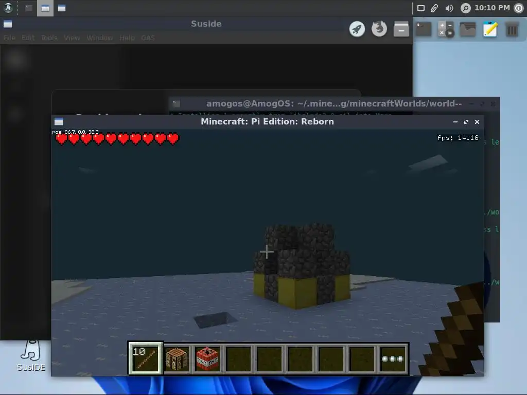Image resolution: width=527 pixels, height=395 pixels.
Task: Open the GAS menu in Suside
Action: 148,38
